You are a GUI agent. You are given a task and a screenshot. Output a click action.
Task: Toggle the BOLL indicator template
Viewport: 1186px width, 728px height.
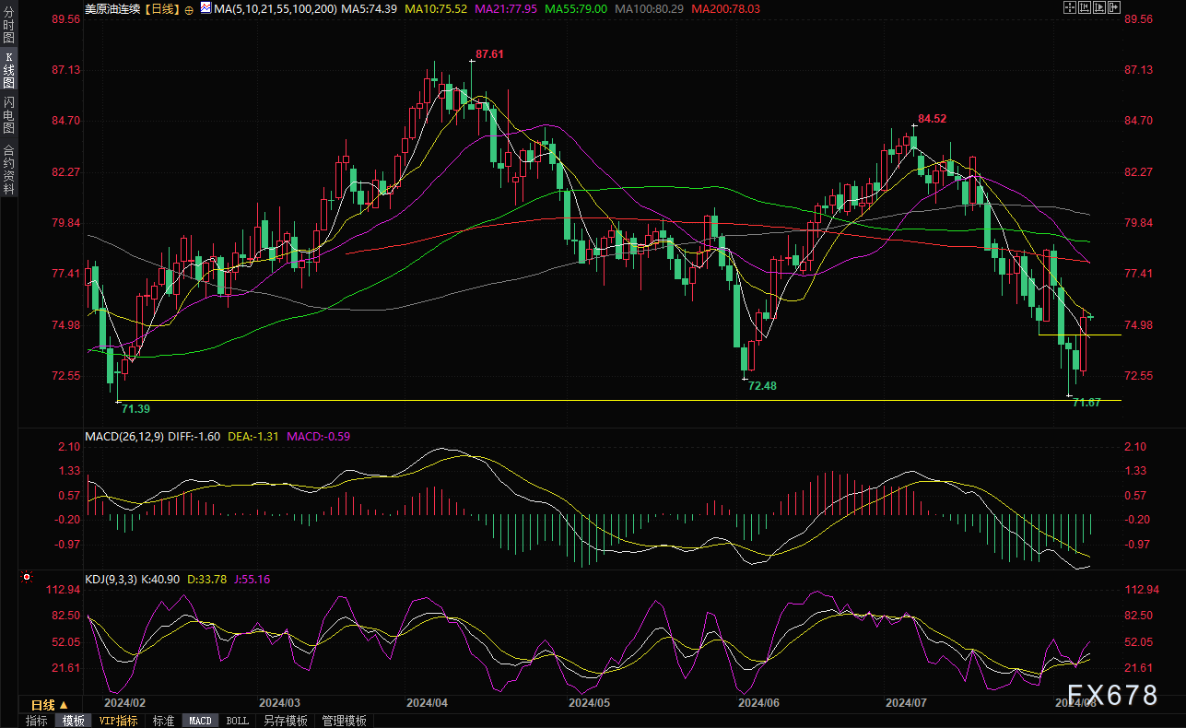coord(237,721)
